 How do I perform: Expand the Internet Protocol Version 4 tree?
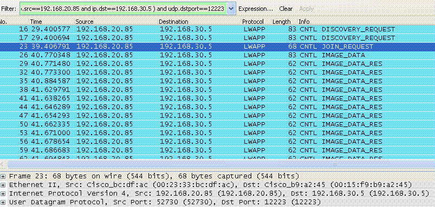(x=3, y=193)
